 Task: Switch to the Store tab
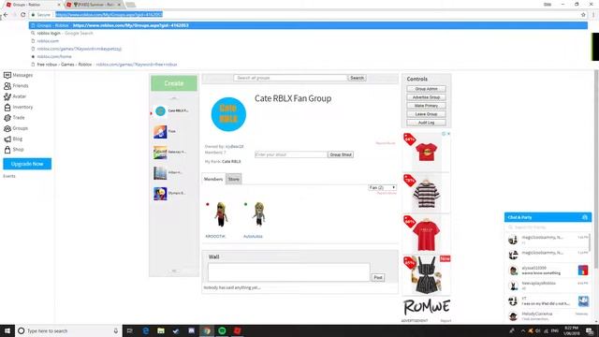233,179
